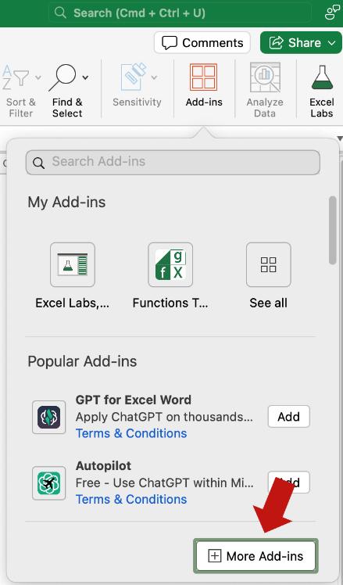Expand the Sort & Filter dropdown arrow
The image size is (343, 585).
pos(38,77)
